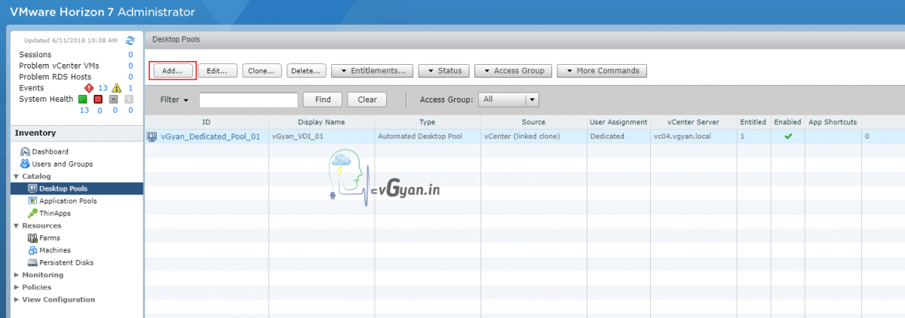Select Users and Groups in Inventory
The width and height of the screenshot is (905, 318).
coord(63,164)
